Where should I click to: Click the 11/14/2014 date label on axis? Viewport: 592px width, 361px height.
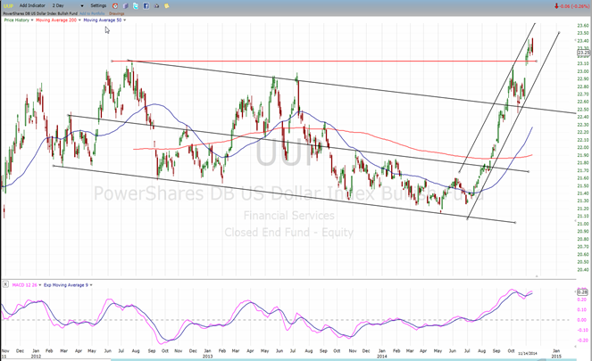pos(528,354)
